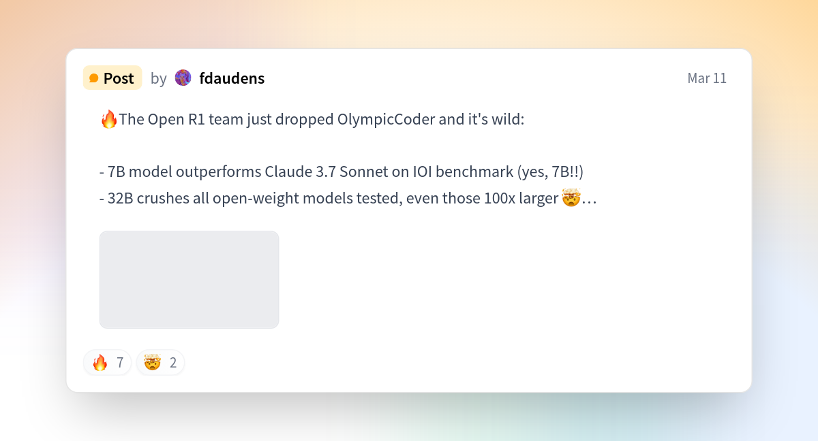Click the word 'by' before the author

tap(159, 78)
